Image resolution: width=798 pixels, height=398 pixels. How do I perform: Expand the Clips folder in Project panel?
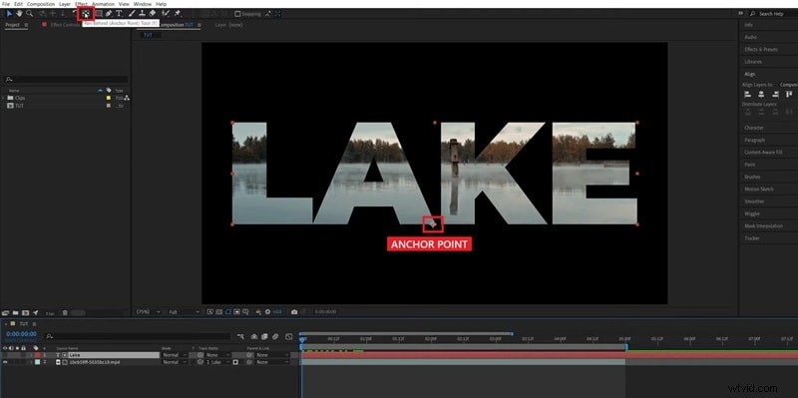click(4, 98)
